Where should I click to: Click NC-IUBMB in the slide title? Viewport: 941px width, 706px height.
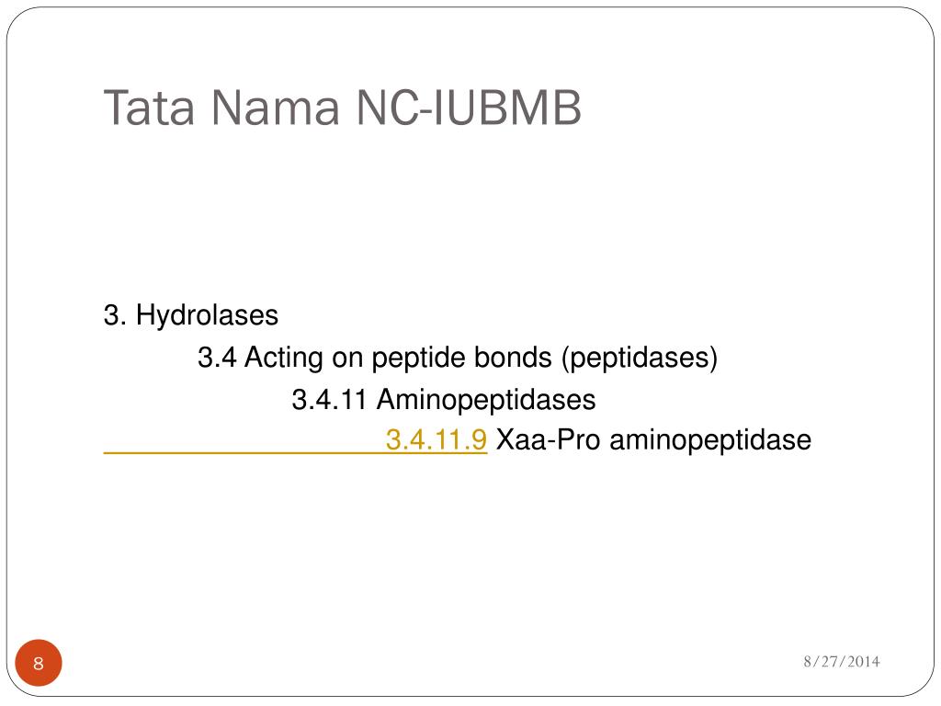(469, 108)
